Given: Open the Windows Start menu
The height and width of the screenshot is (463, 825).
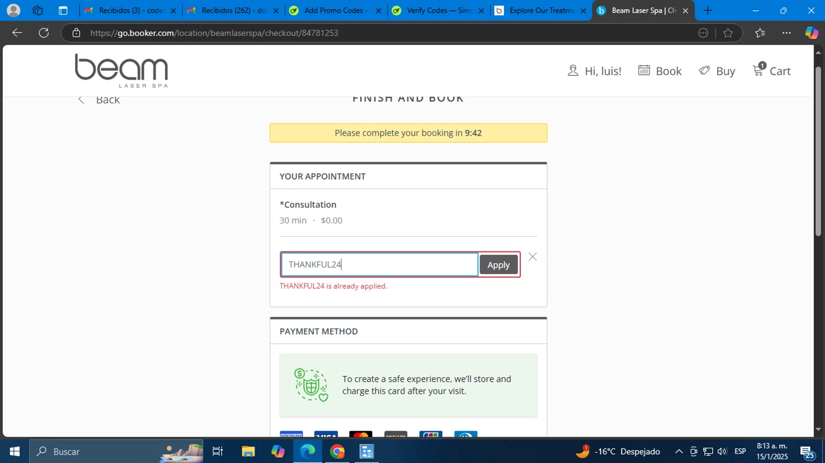Looking at the screenshot, I should tap(14, 451).
